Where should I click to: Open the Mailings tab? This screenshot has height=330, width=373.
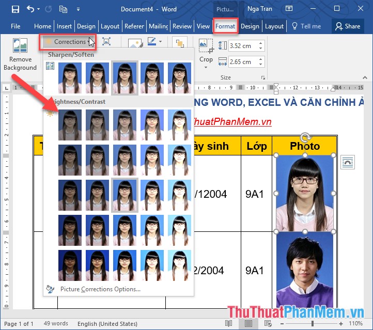click(159, 26)
